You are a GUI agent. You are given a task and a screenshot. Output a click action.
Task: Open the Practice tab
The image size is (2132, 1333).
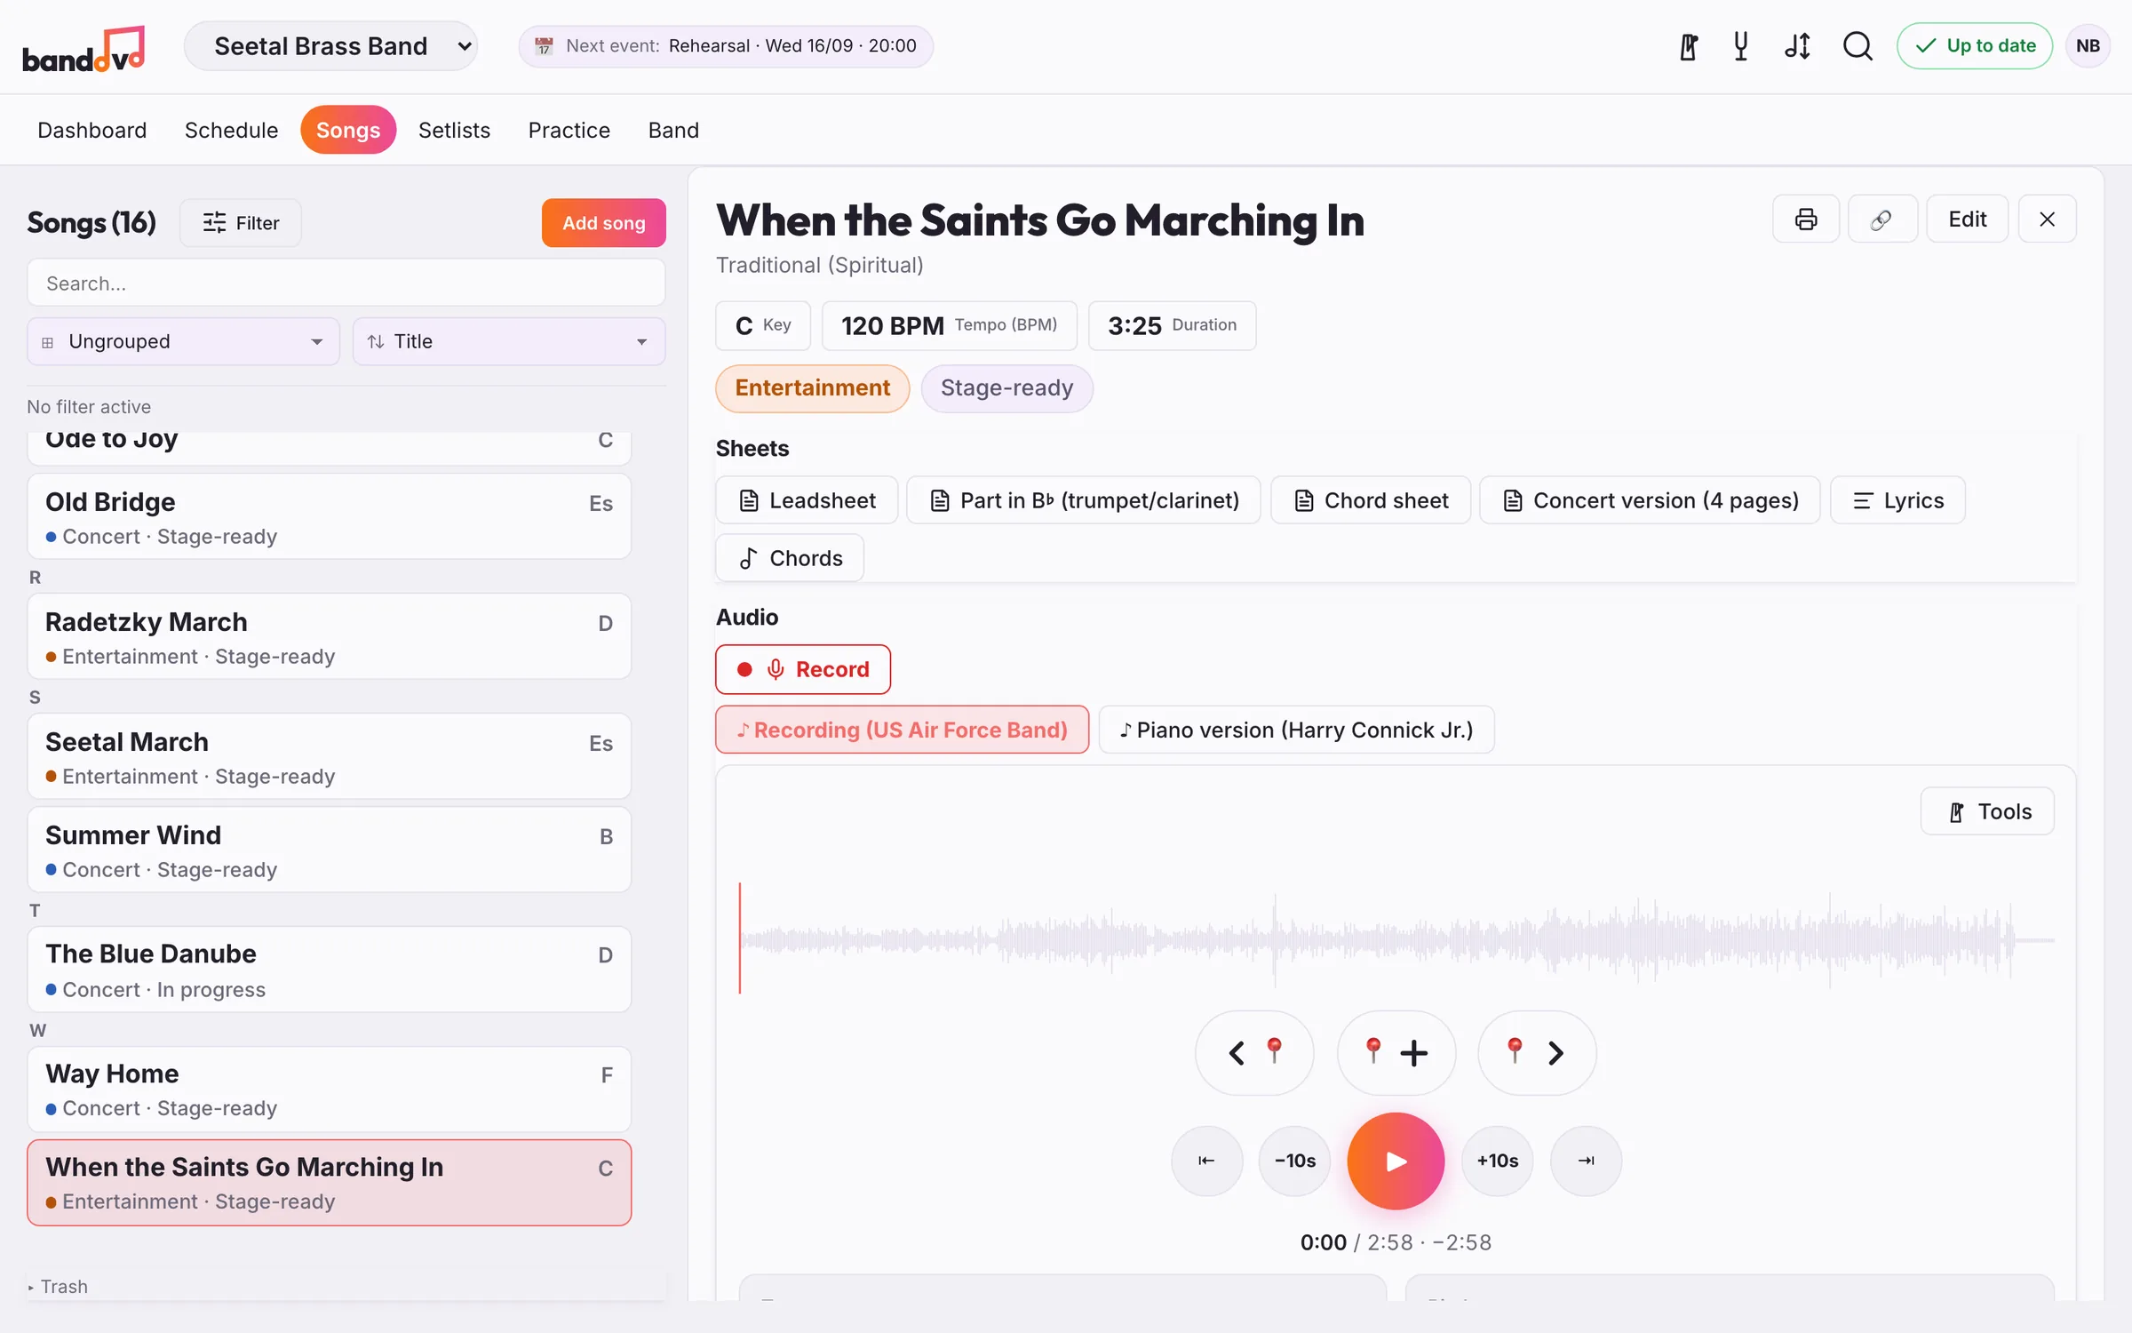coord(569,130)
